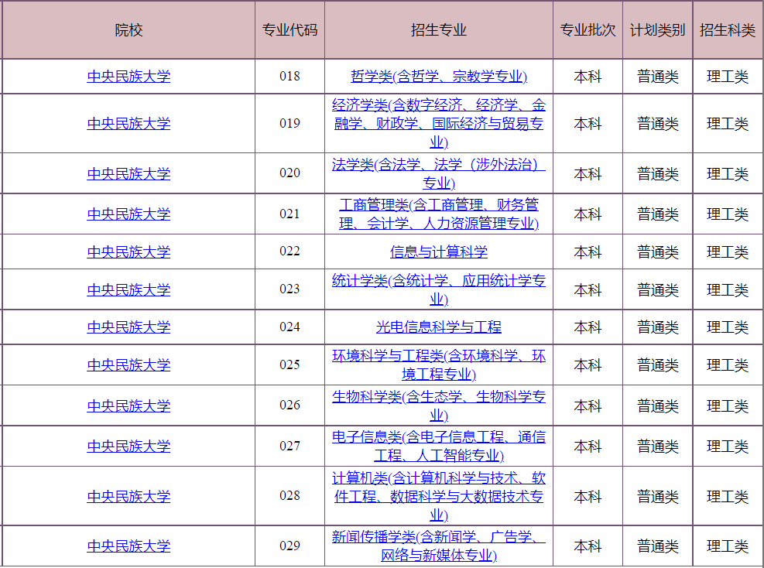Image resolution: width=764 pixels, height=568 pixels.
Task: Select major code 018 cell
Action: pos(290,77)
